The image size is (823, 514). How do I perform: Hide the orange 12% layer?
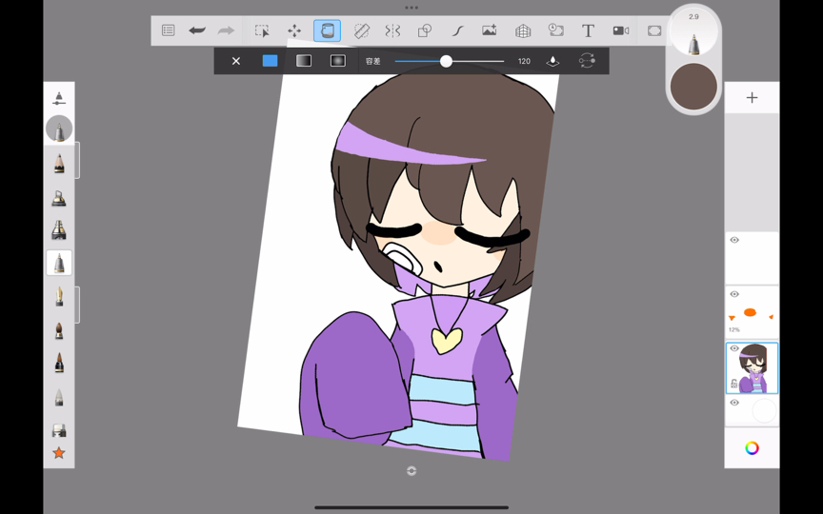[x=734, y=294]
